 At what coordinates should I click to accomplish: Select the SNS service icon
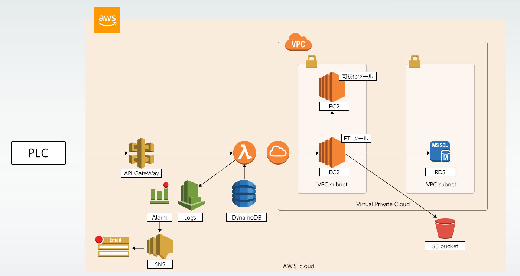pos(160,246)
